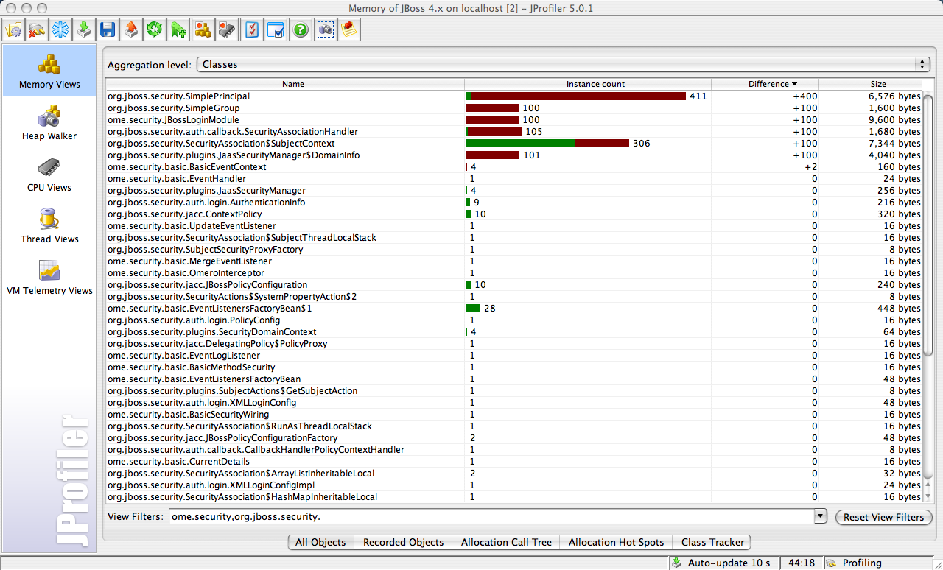Add a bookmark with the green flag icon
This screenshot has height=570, width=943.
178,29
